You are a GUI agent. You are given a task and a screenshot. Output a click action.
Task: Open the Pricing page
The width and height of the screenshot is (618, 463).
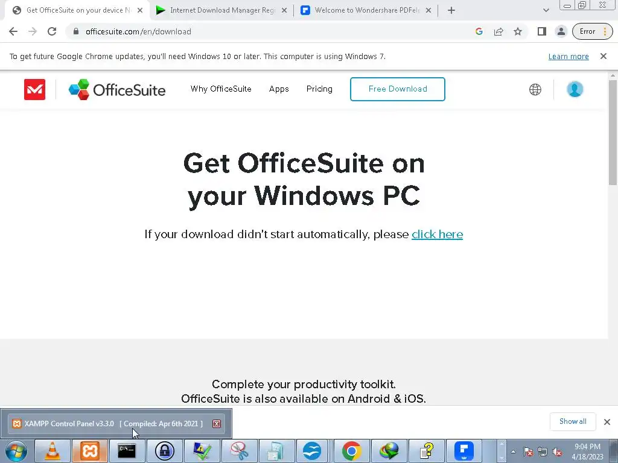319,89
